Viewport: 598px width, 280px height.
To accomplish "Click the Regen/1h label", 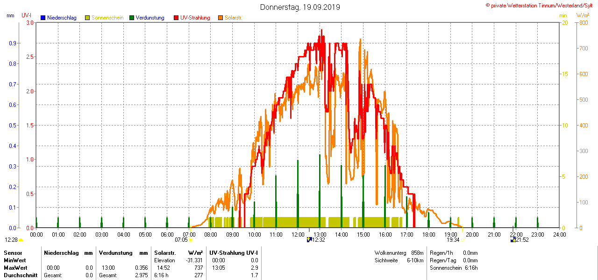I will click(441, 252).
